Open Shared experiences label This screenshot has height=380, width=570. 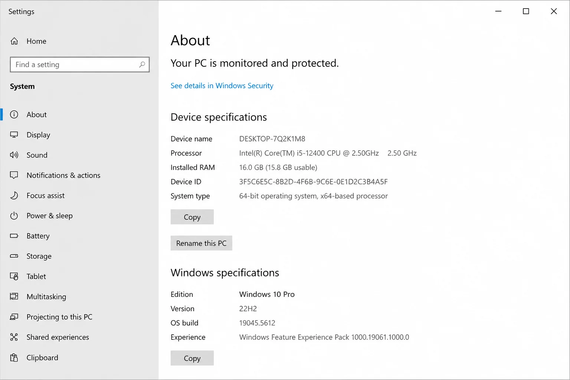pos(58,337)
